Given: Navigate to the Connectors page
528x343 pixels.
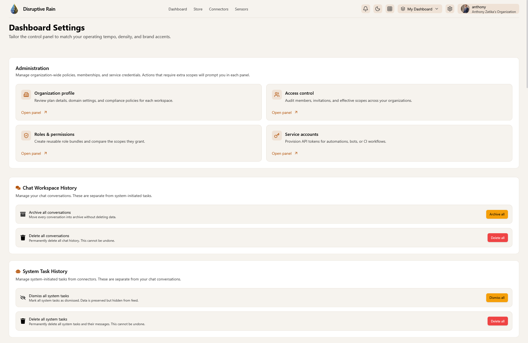Looking at the screenshot, I should click(x=219, y=9).
